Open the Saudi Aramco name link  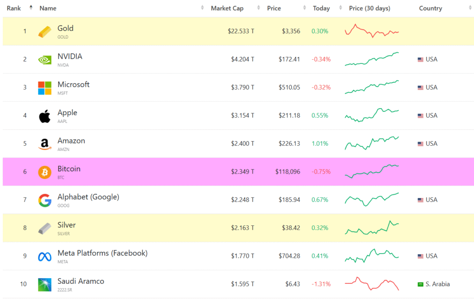81,281
